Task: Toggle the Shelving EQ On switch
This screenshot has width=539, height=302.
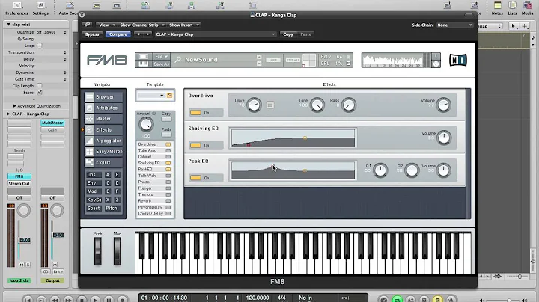Action: click(195, 145)
